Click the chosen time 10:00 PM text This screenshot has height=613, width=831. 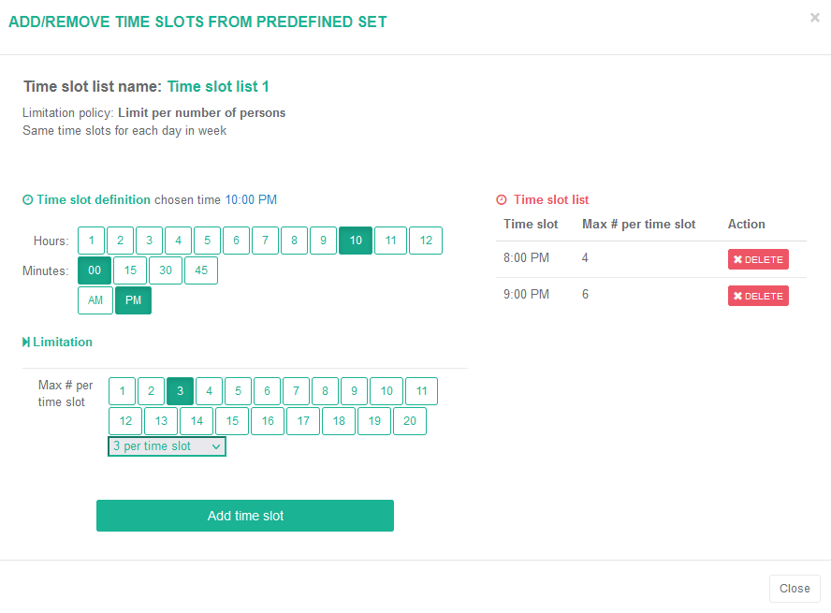(251, 199)
